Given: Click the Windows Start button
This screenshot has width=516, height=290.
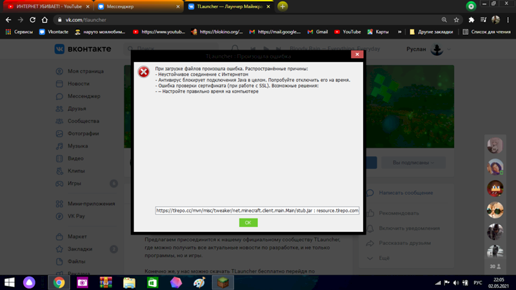Looking at the screenshot, I should coord(10,282).
